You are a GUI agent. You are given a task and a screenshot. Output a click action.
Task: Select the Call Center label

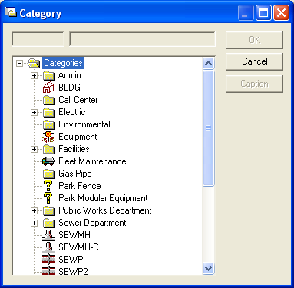(x=78, y=100)
